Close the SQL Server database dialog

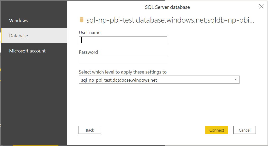pyautogui.click(x=261, y=7)
